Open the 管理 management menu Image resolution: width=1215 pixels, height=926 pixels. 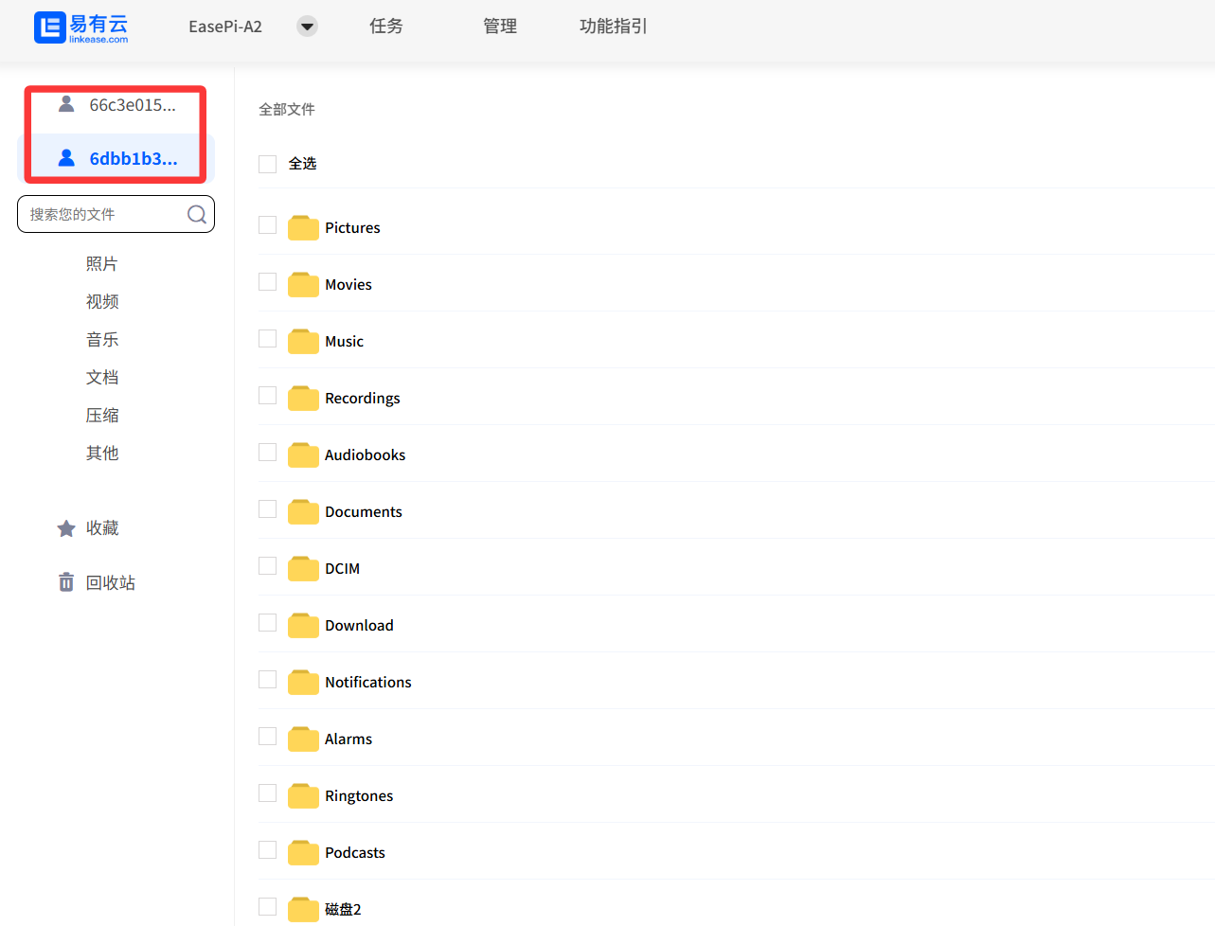click(500, 27)
